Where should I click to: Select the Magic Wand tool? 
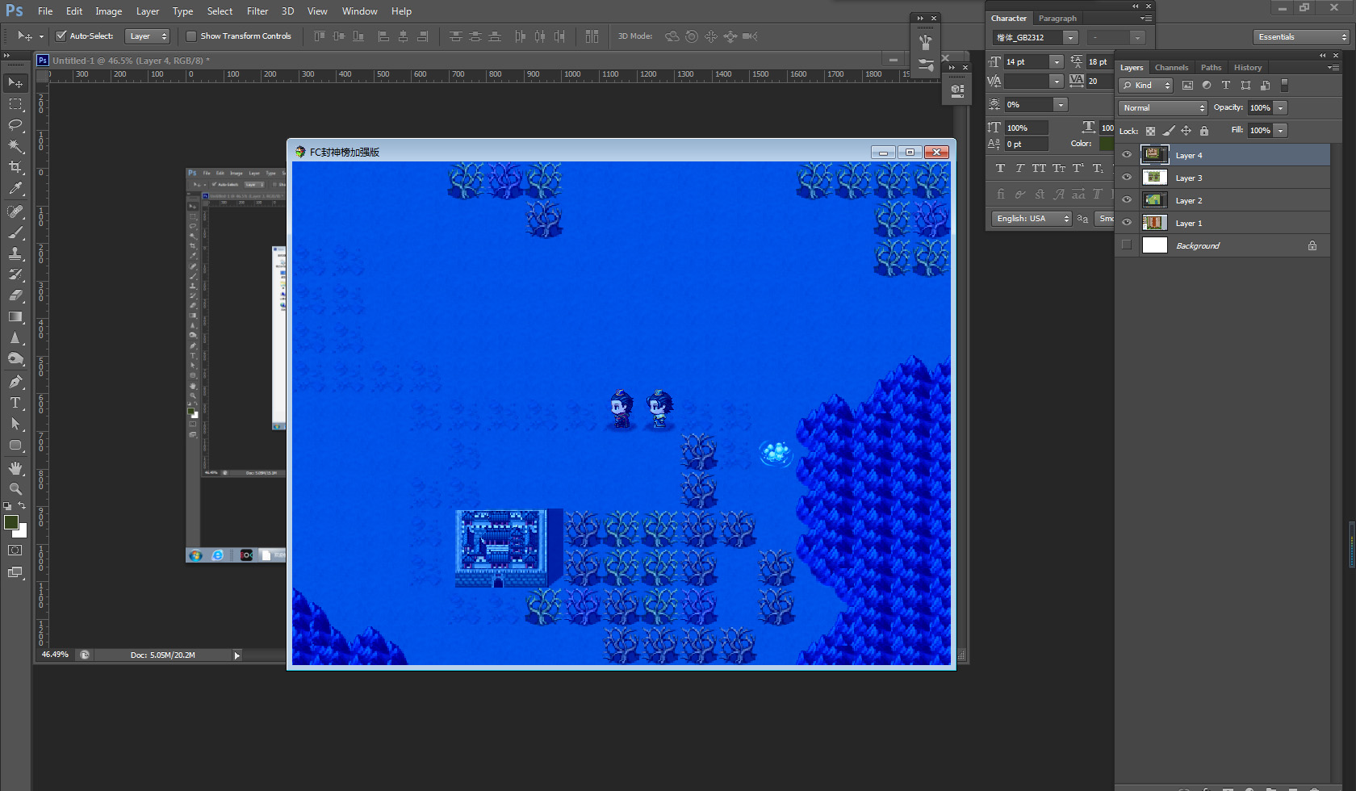[15, 146]
